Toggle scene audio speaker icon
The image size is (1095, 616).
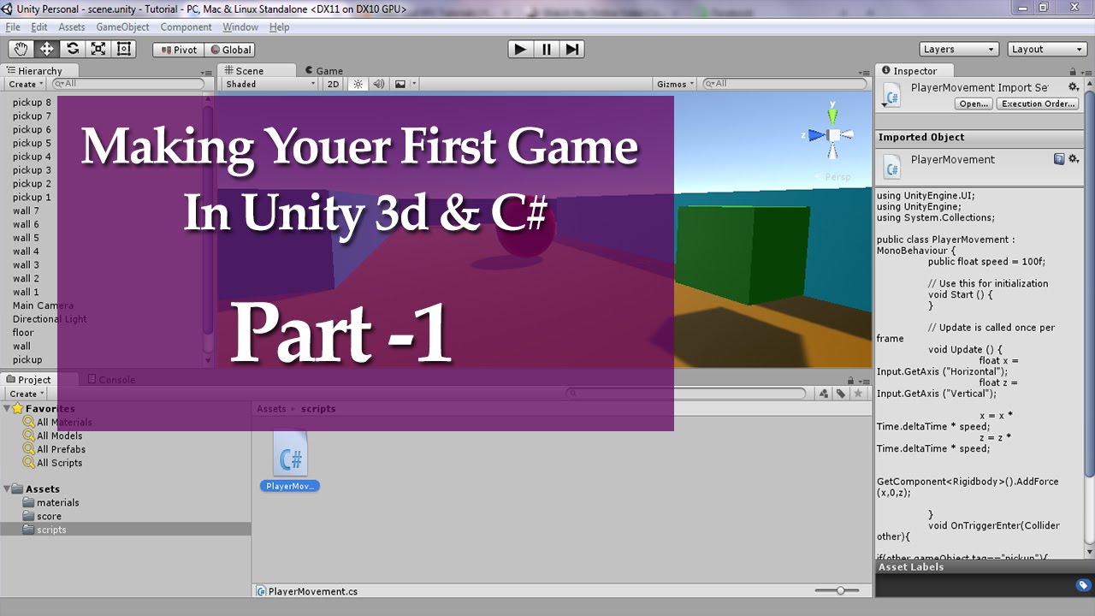coord(378,84)
